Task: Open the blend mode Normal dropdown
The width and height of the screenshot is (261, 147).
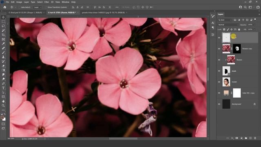Action: pos(228,24)
